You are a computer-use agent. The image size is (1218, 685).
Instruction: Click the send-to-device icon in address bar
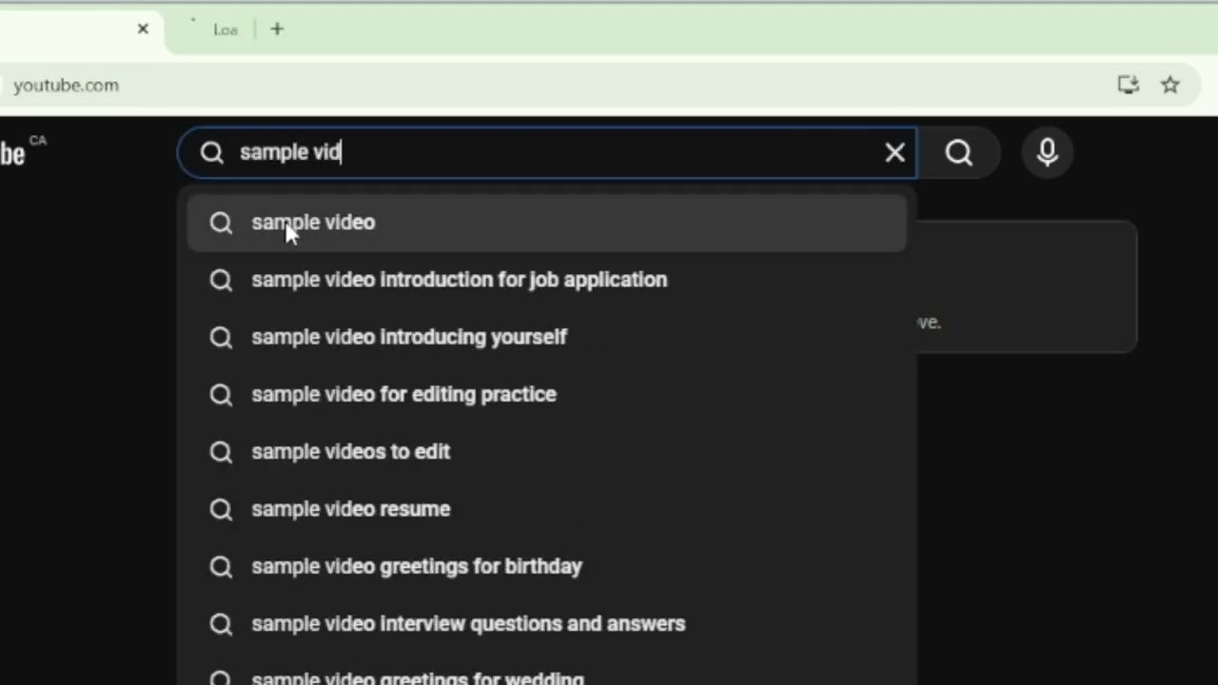(1128, 85)
